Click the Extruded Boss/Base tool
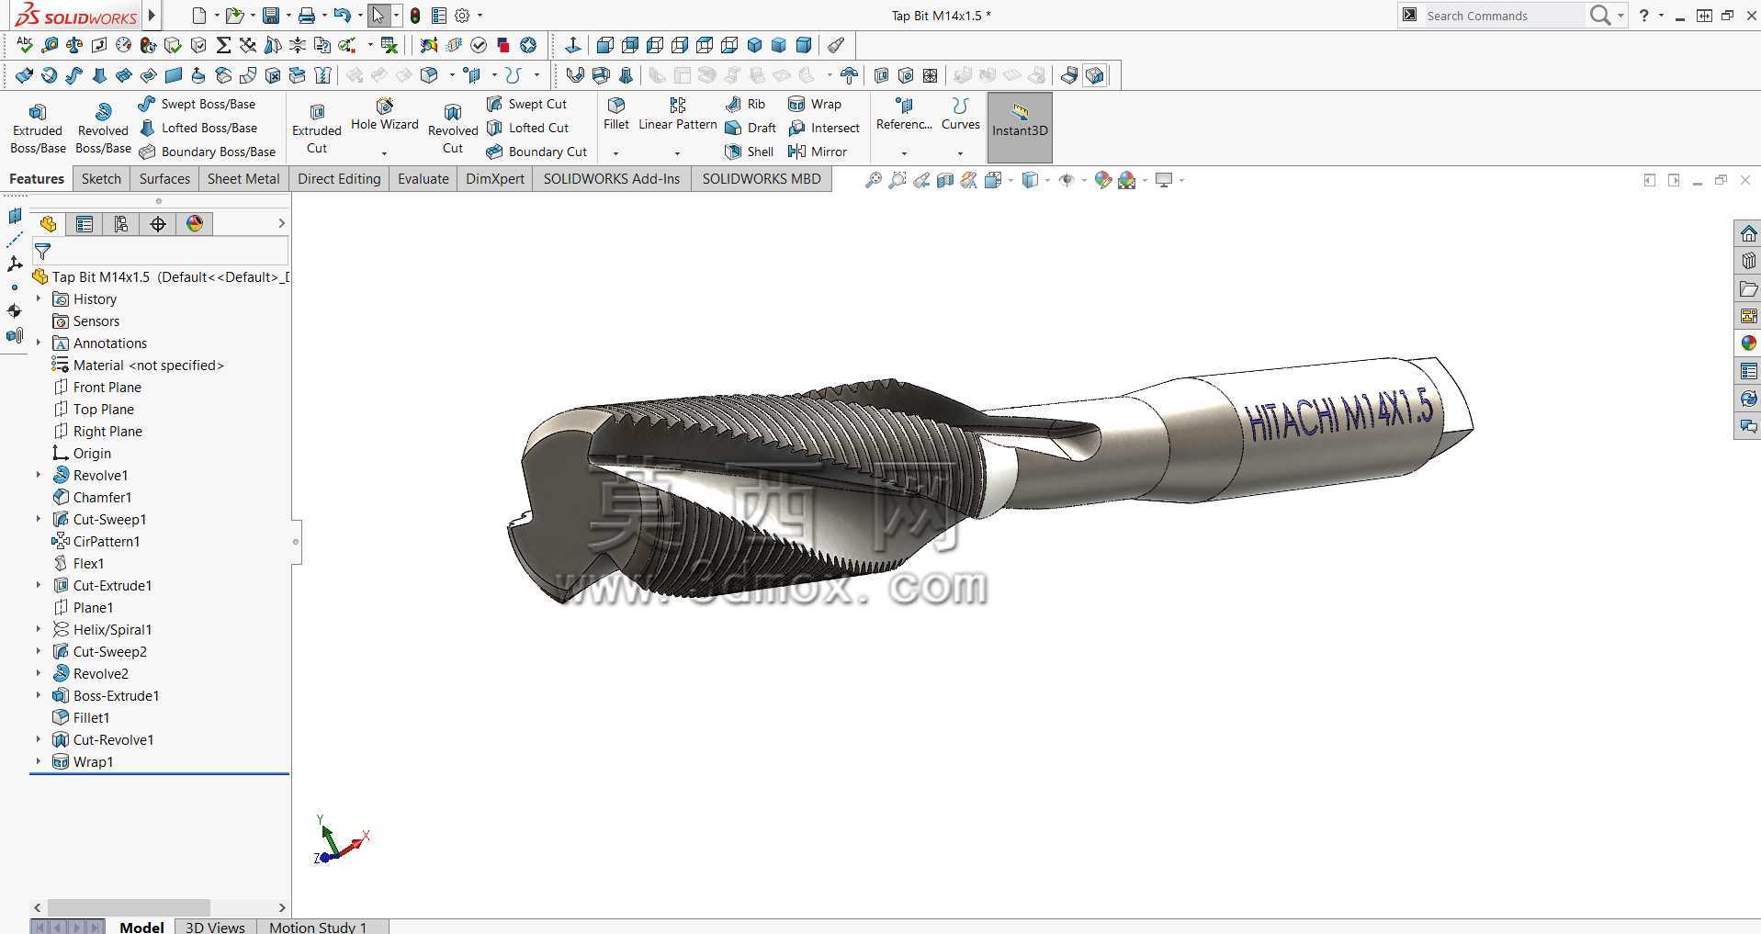The image size is (1761, 934). (x=38, y=129)
